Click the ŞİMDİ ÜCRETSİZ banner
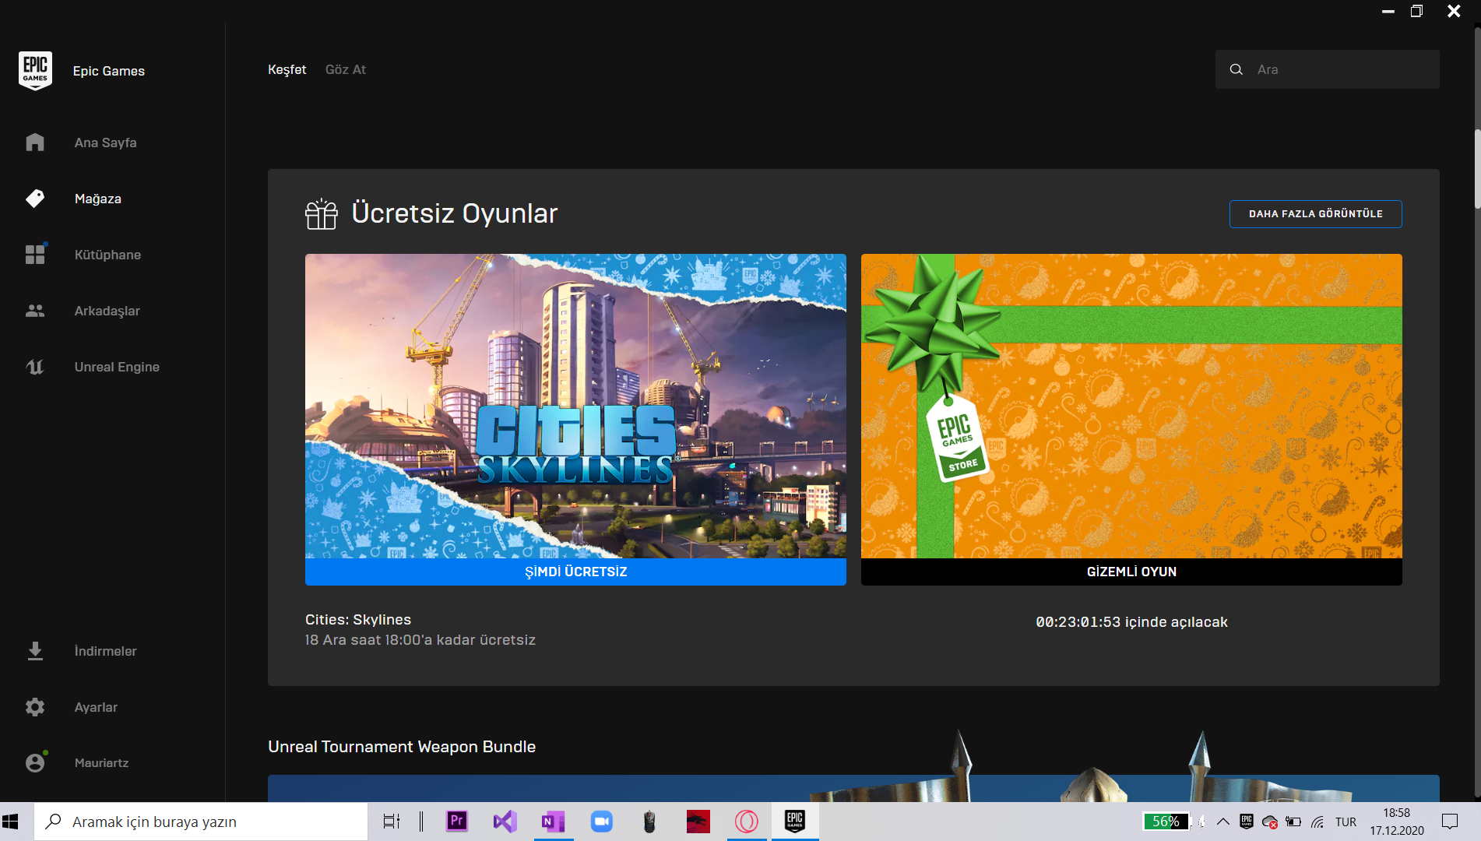 pos(575,572)
